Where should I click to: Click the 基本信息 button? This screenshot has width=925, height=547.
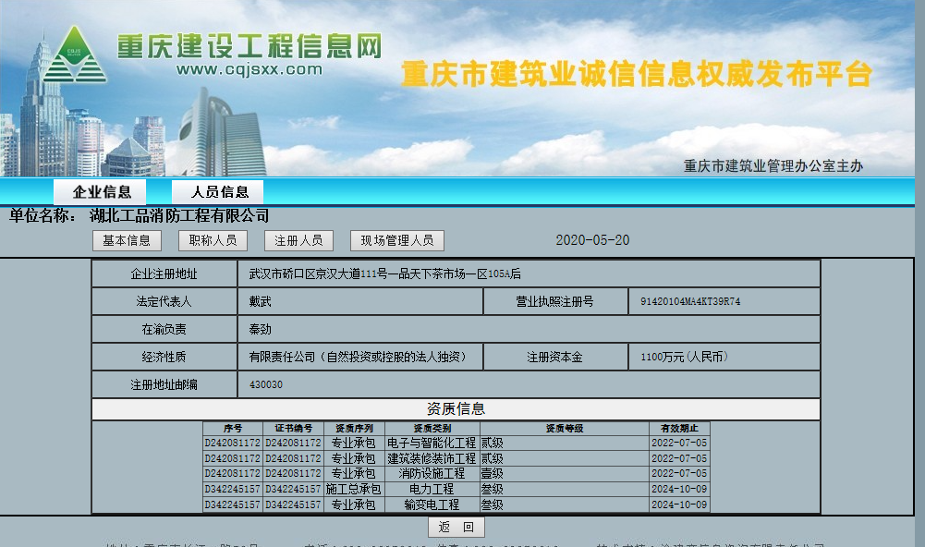point(127,241)
